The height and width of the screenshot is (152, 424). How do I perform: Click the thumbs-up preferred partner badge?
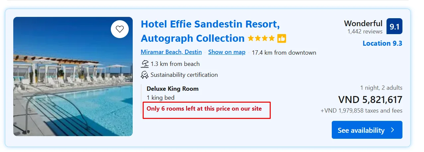click(282, 38)
